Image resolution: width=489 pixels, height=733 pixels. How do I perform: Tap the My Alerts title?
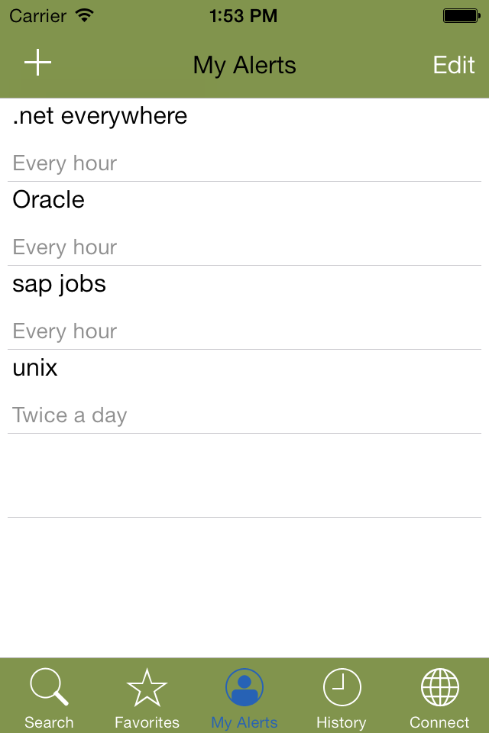click(x=244, y=66)
